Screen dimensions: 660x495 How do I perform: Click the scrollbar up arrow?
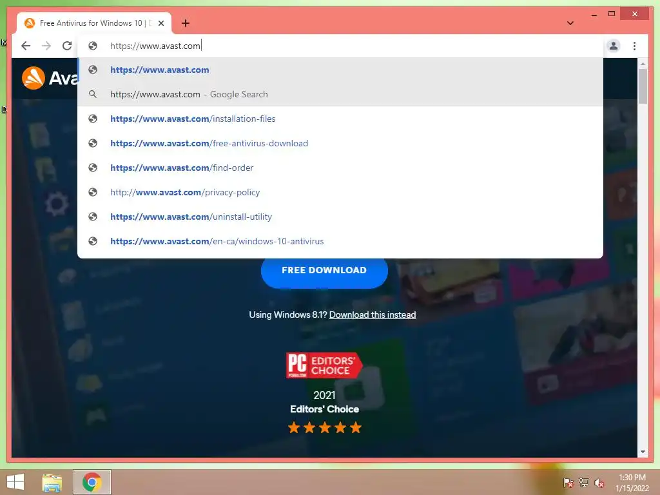click(643, 64)
